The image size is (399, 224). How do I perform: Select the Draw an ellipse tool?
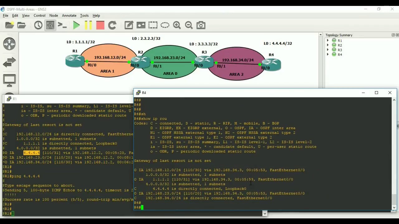[165, 25]
